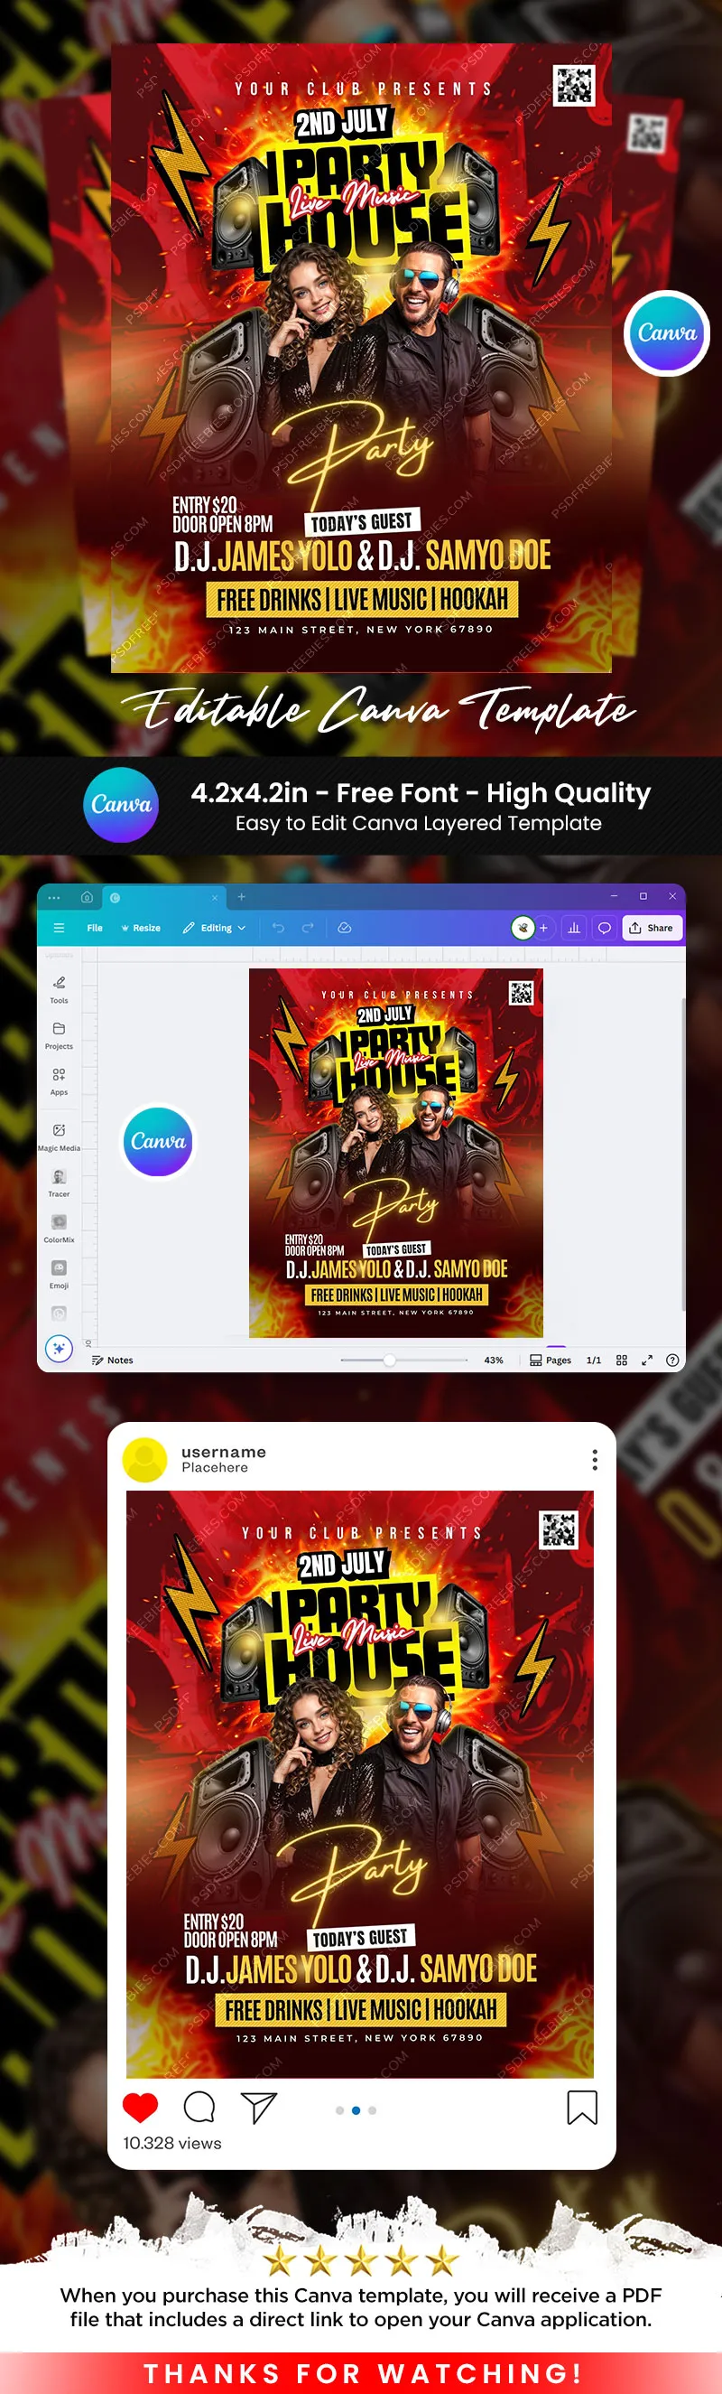
Task: Expand the Editing mode dropdown
Action: tap(216, 928)
